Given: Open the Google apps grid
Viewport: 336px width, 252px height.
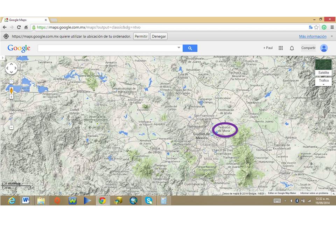Looking at the screenshot, I should (x=281, y=48).
